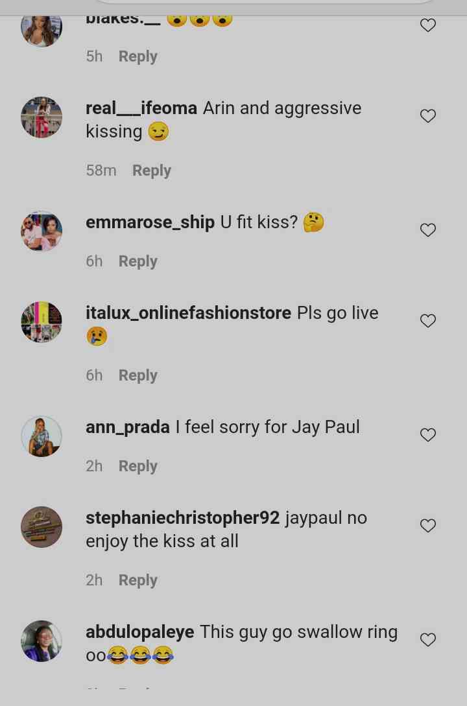Tap heart on abdulopaleye's comment
This screenshot has width=467, height=706.
click(428, 639)
